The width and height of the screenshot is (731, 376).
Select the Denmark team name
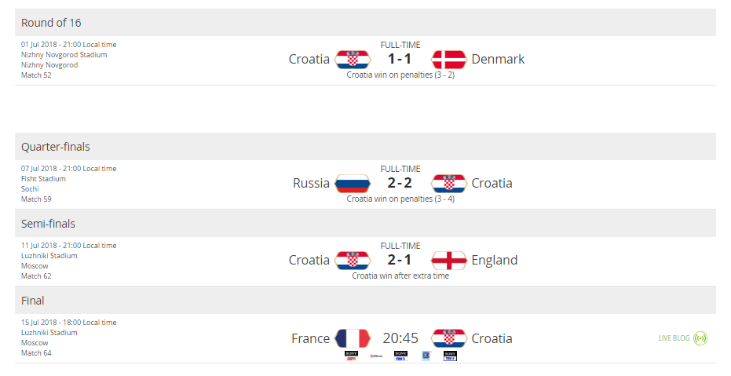(498, 59)
